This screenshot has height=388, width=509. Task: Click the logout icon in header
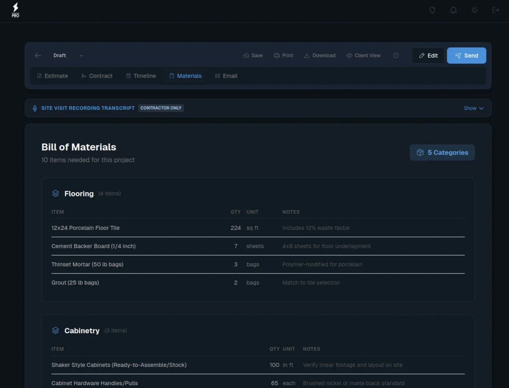495,10
